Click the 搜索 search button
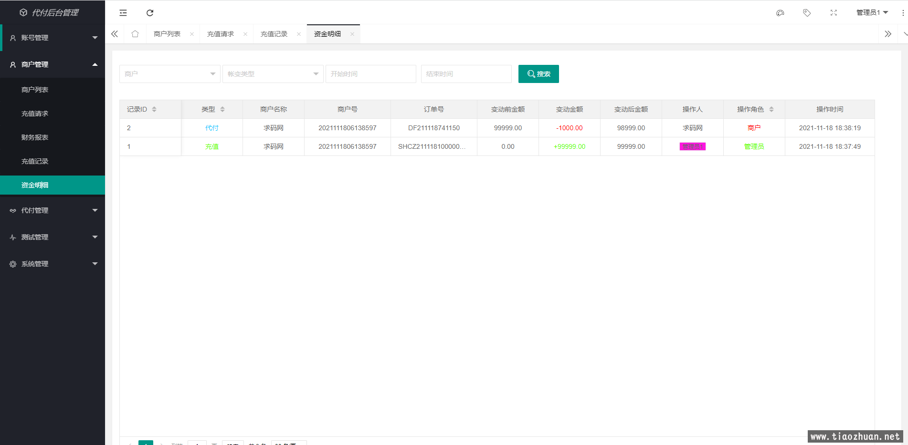This screenshot has height=445, width=908. [x=538, y=74]
